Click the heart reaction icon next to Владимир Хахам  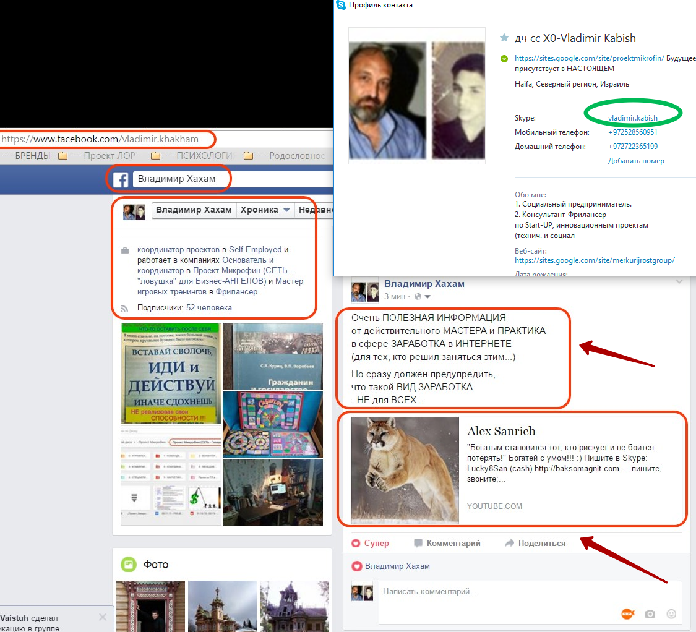(x=357, y=566)
